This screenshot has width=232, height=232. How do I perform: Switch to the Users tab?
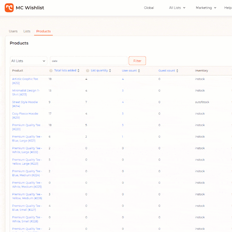click(x=13, y=31)
